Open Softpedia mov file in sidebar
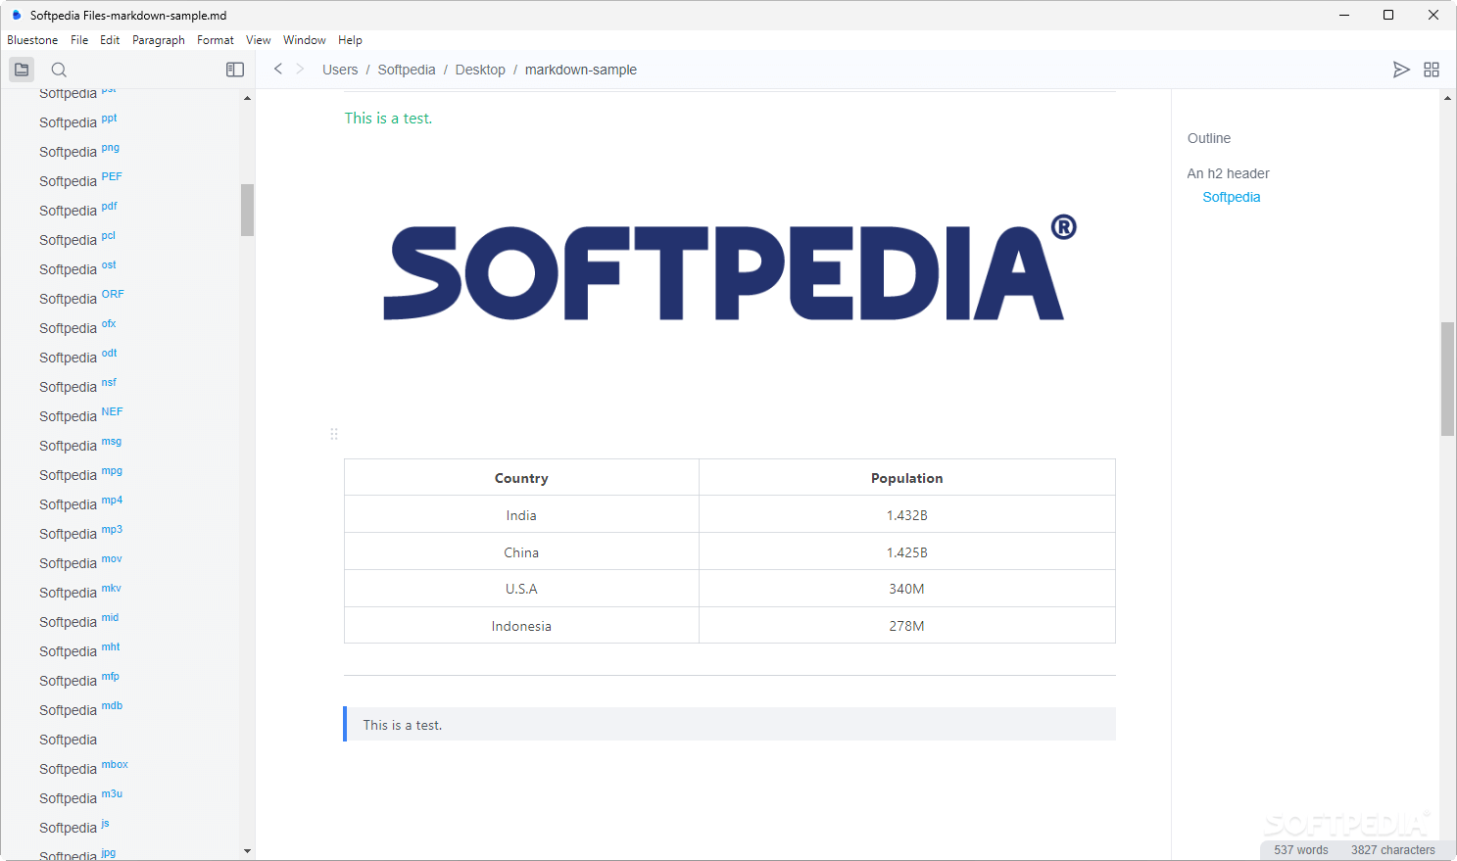 (80, 562)
